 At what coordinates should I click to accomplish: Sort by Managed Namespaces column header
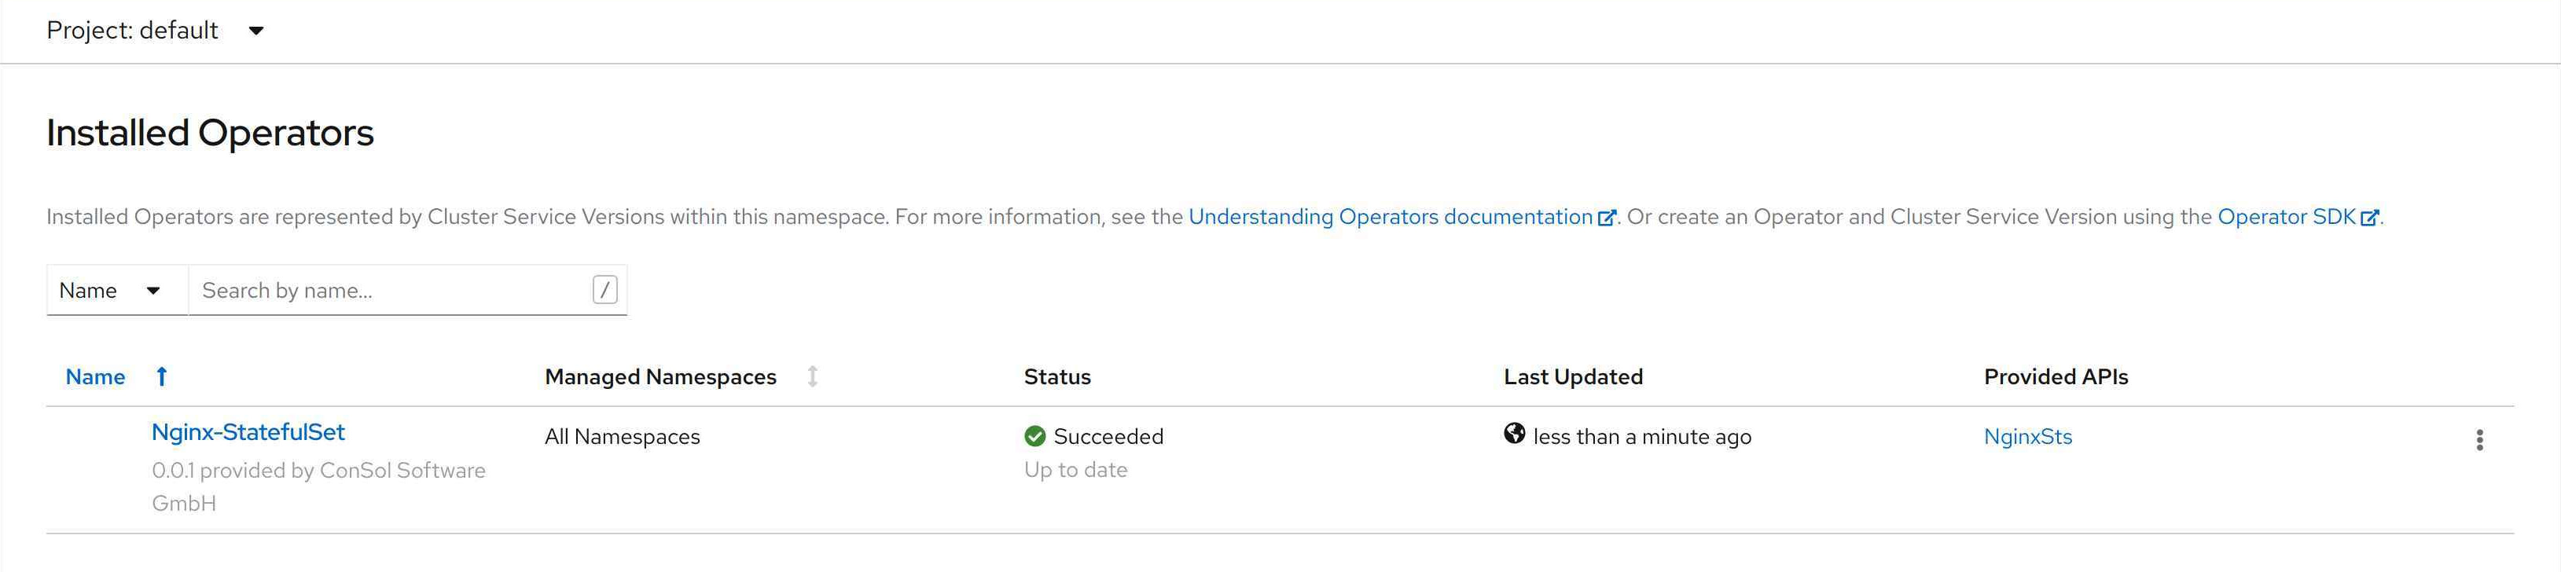click(660, 377)
